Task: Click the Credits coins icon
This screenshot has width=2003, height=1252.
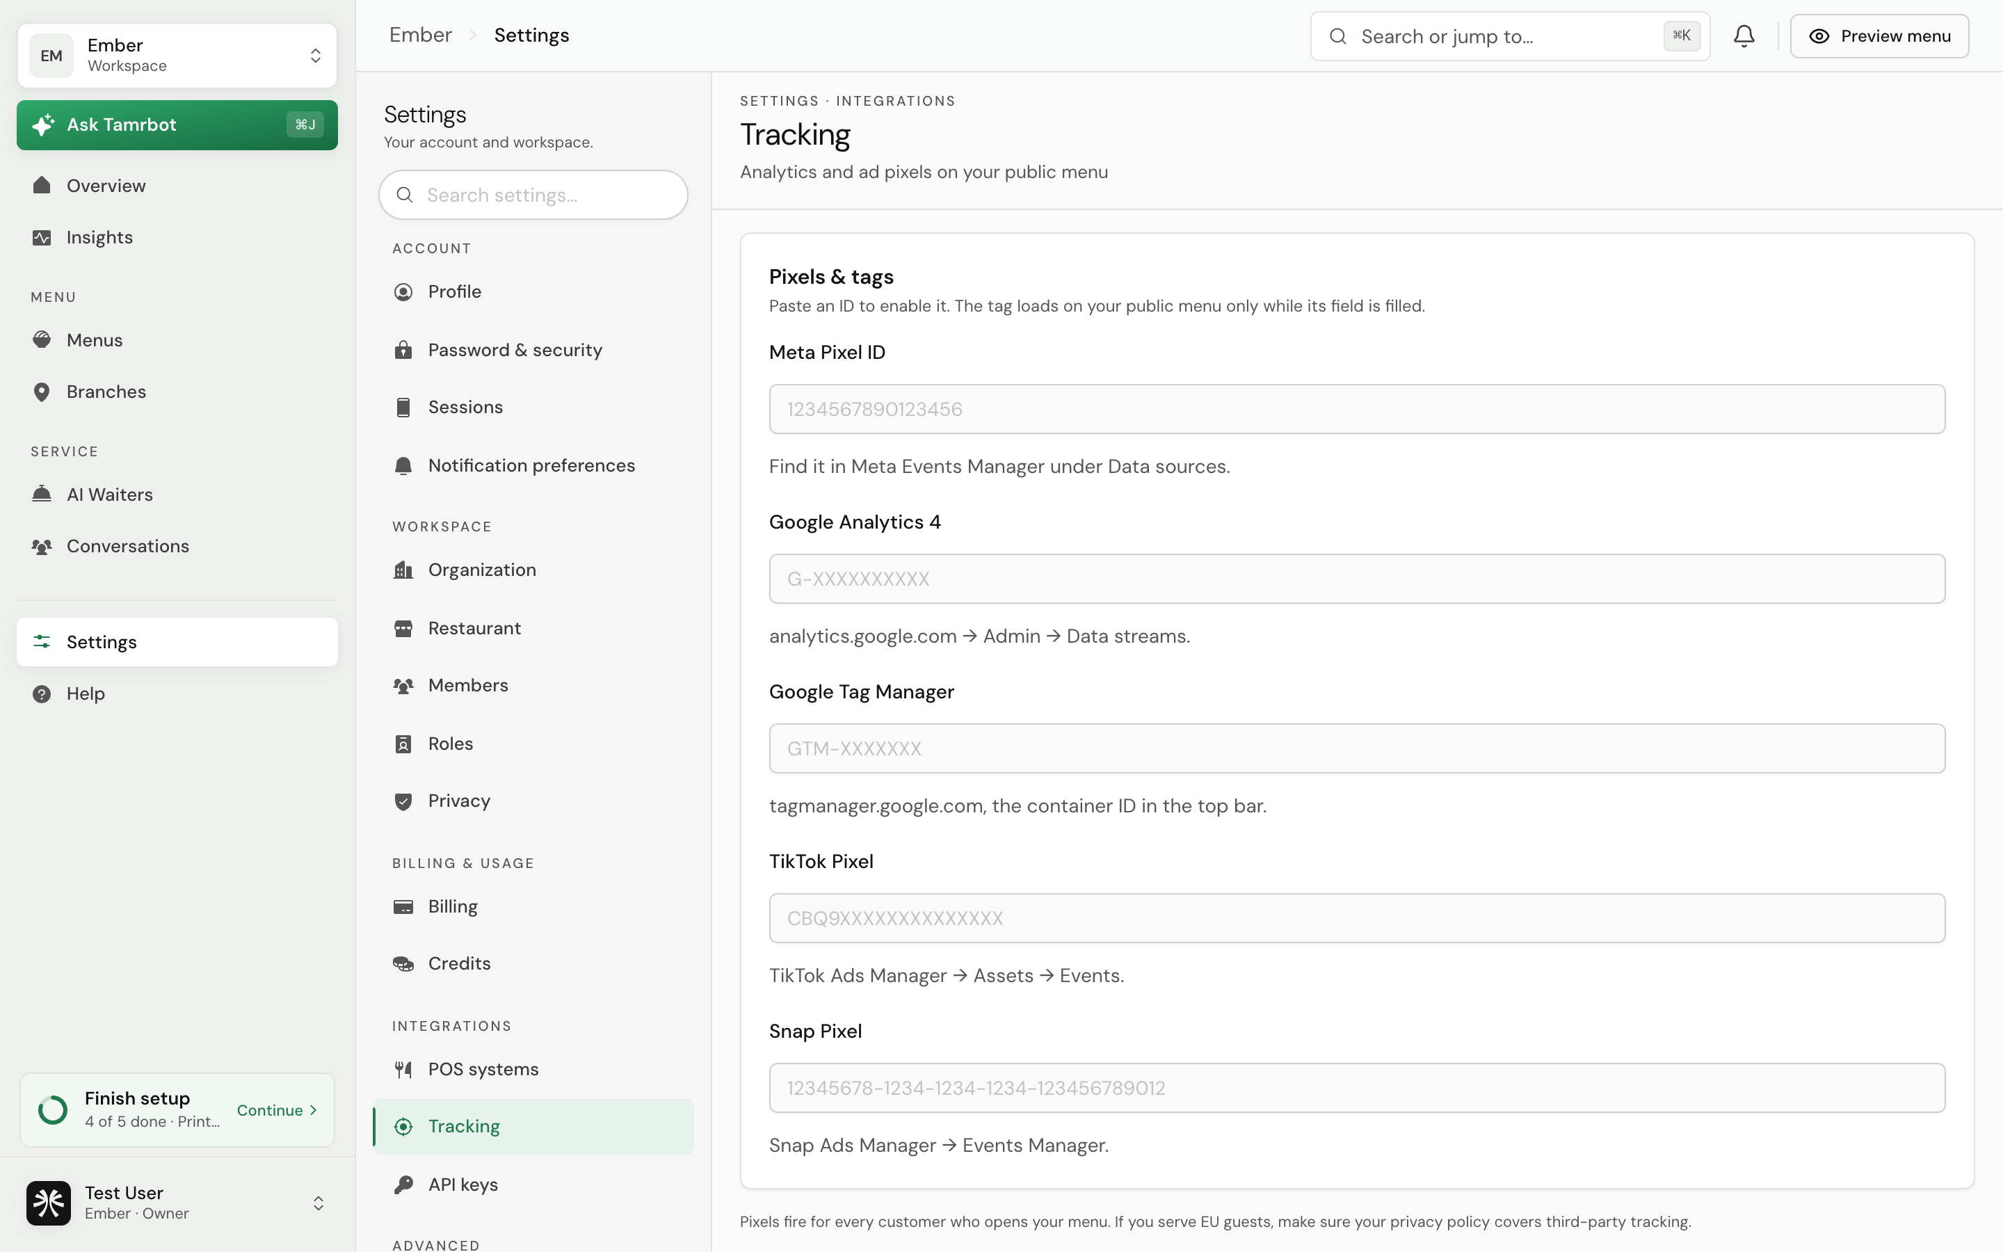Action: (403, 964)
